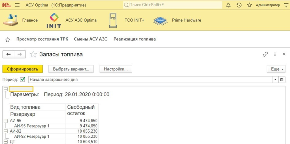The width and height of the screenshot is (290, 144).
Task: Open the history clock icon
Action: tap(239, 5)
